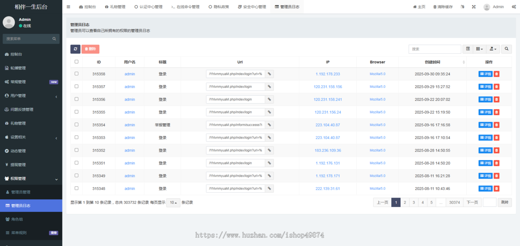Click the red 删除 button
520x246 pixels.
click(x=91, y=49)
